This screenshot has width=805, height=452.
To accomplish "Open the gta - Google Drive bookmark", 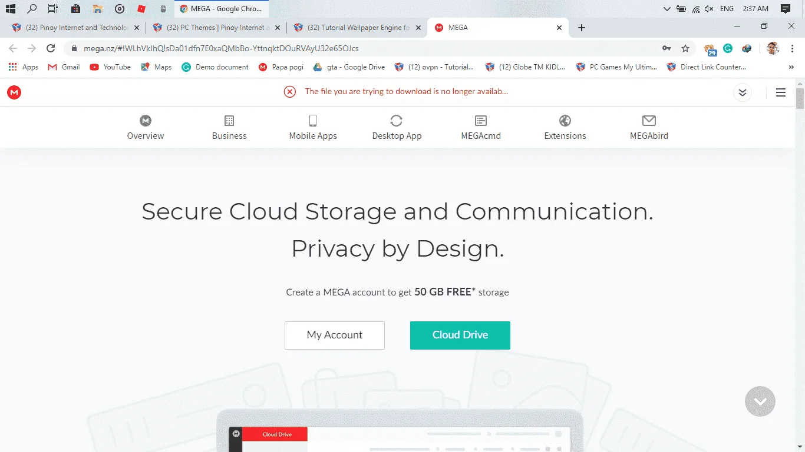I will pyautogui.click(x=349, y=67).
